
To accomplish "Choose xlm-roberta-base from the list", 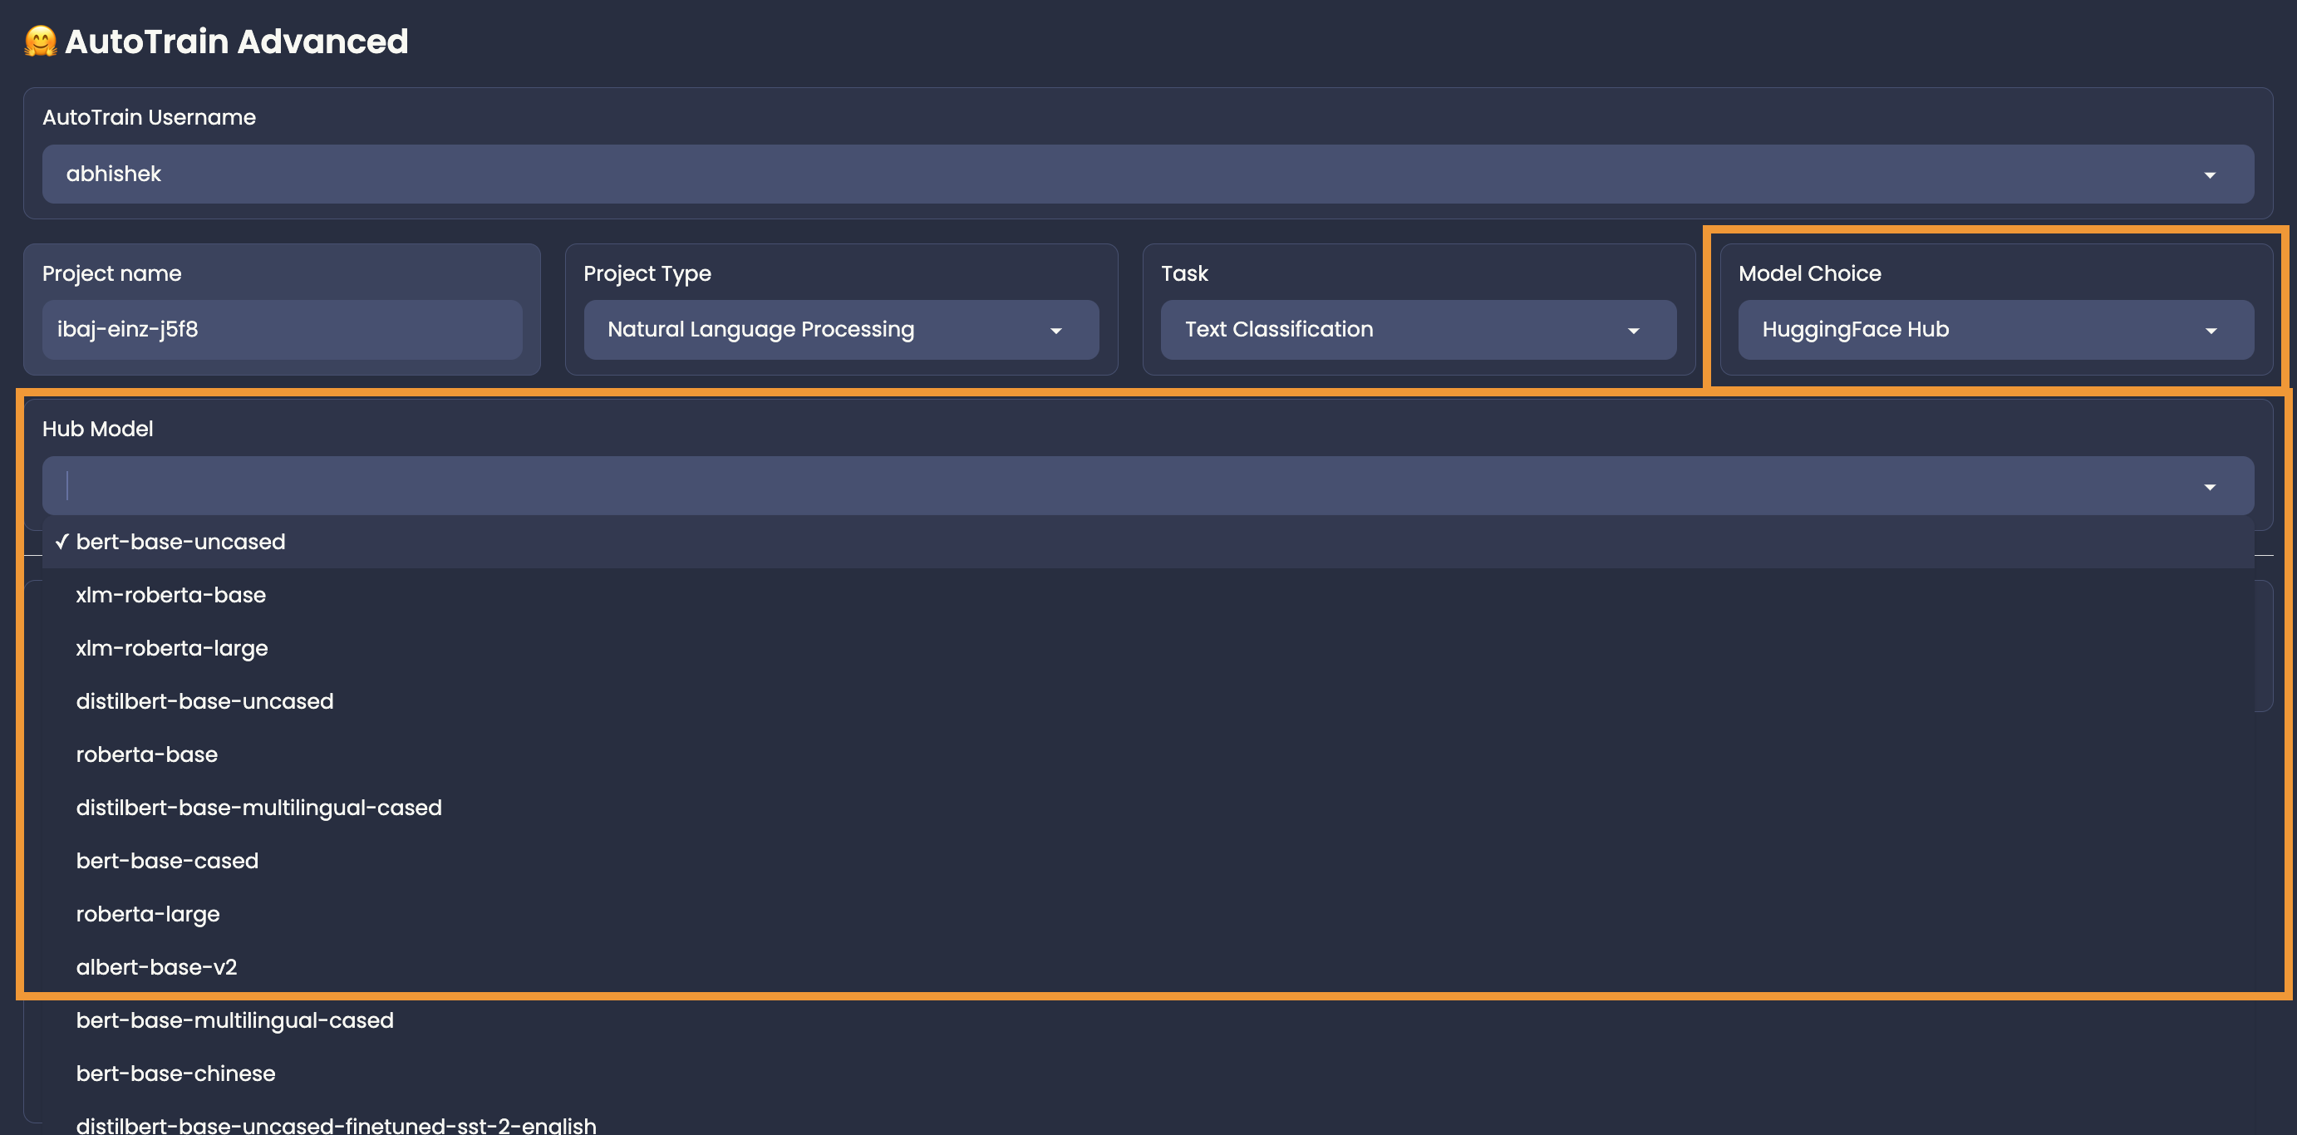I will pyautogui.click(x=170, y=595).
